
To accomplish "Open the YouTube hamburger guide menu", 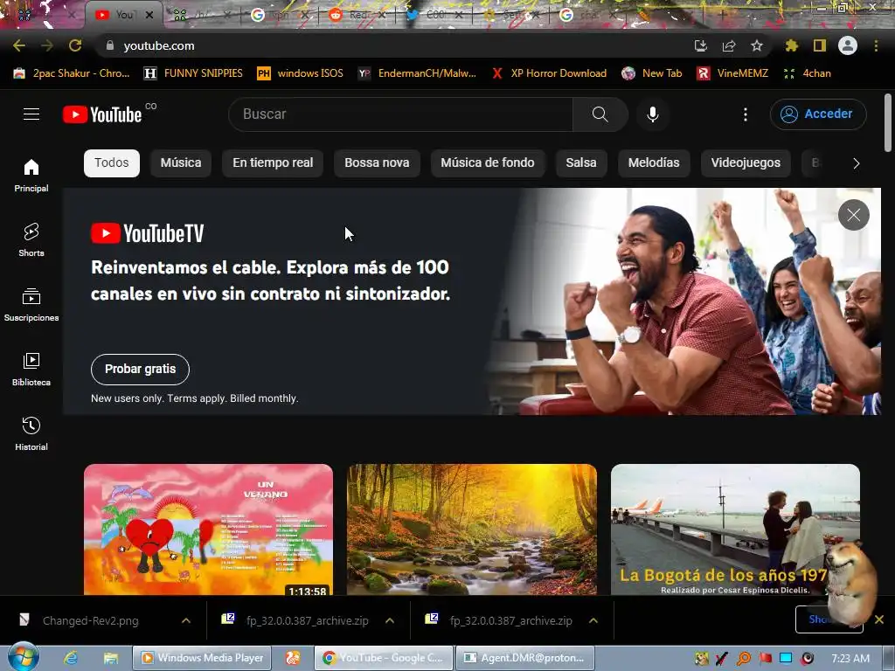I will pos(31,114).
